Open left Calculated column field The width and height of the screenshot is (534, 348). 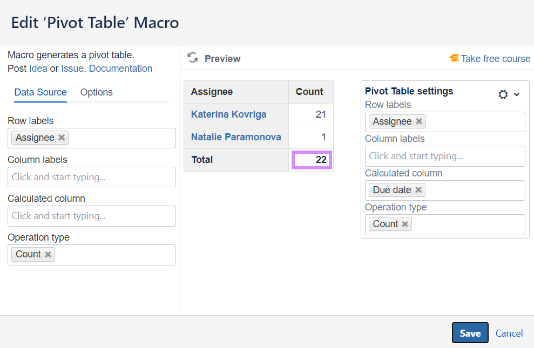pos(92,216)
